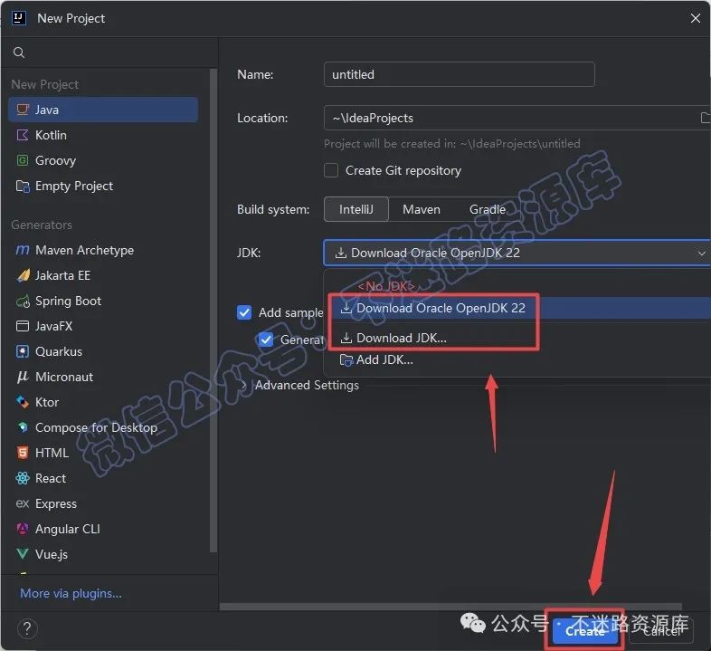The height and width of the screenshot is (651, 711).
Task: Select Gradle build system
Action: click(x=488, y=209)
